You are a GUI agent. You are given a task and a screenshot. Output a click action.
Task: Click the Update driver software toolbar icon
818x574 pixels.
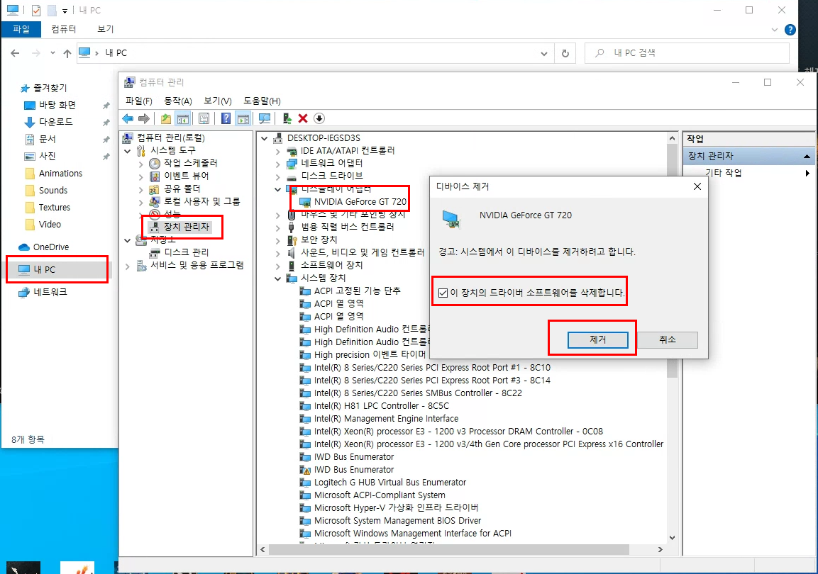[x=289, y=118]
